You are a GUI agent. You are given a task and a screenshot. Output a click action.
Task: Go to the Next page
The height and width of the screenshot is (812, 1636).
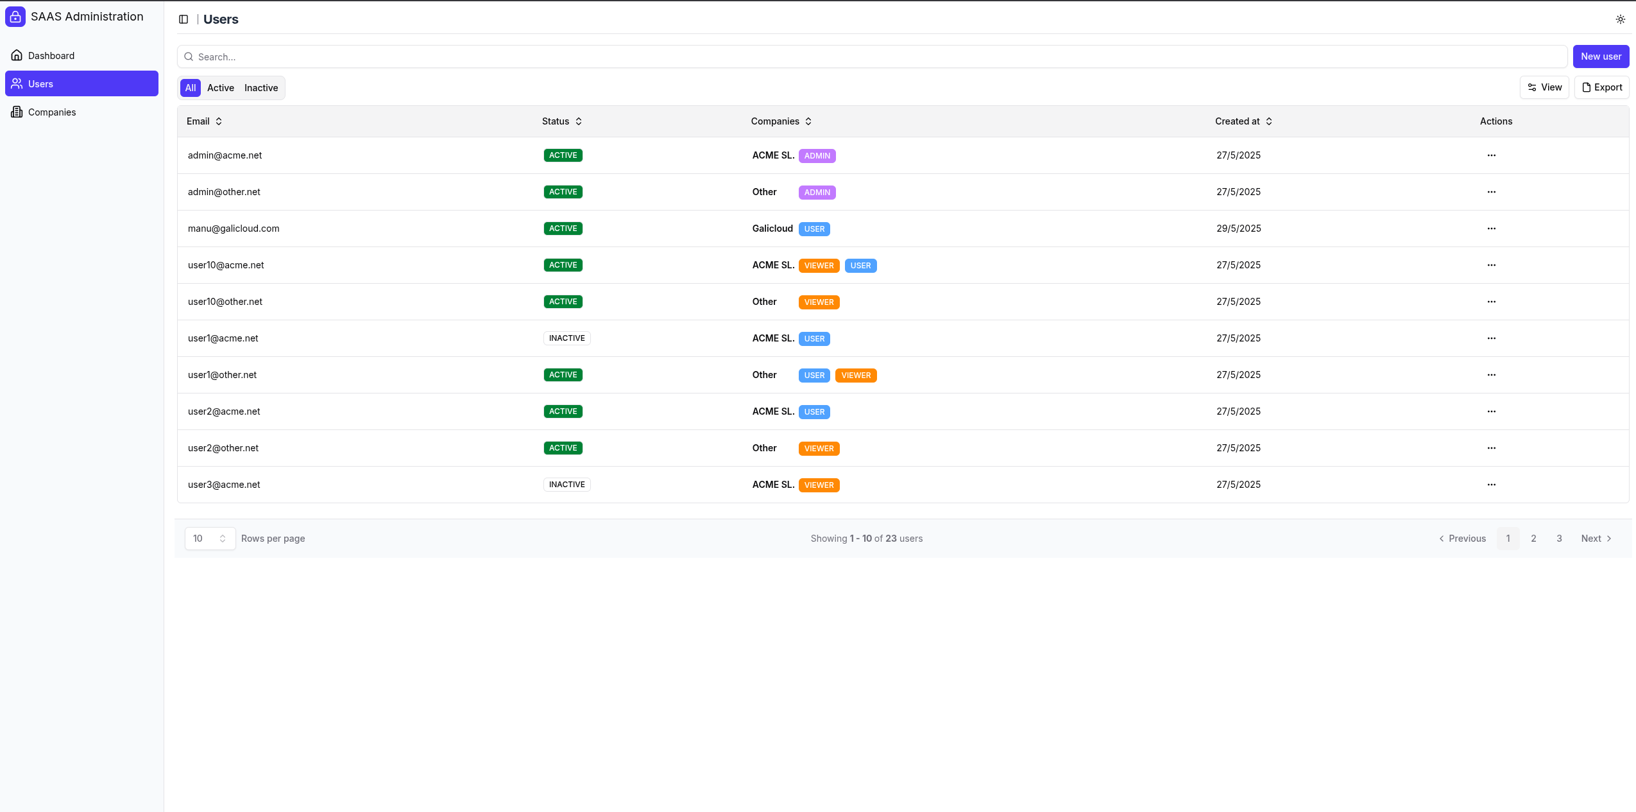point(1596,539)
